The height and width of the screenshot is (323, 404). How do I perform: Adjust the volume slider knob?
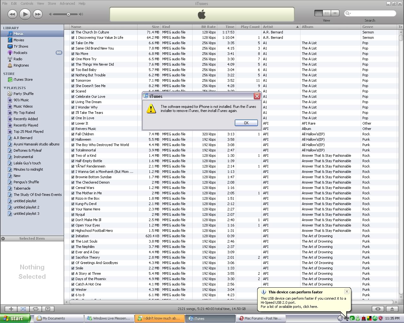68,14
